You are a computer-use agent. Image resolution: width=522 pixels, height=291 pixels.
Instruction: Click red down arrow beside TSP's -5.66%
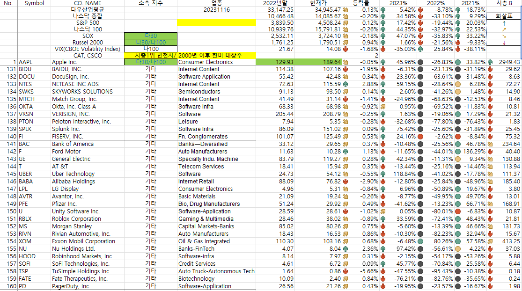346,271
